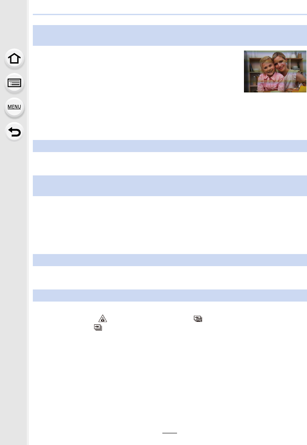
Task: Click the underlined page number at bottom
Action: tap(170, 431)
